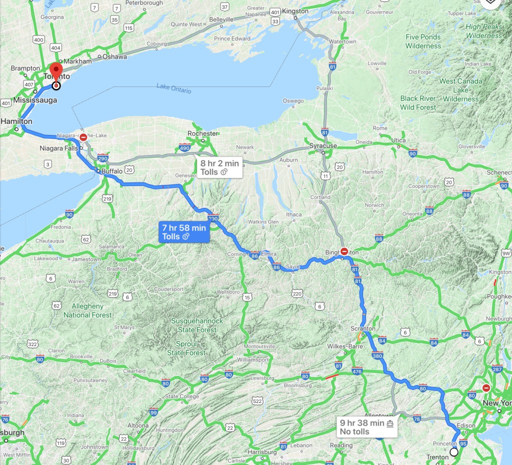Click the I-390 highway shield on route
The width and height of the screenshot is (512, 465).
213,218
